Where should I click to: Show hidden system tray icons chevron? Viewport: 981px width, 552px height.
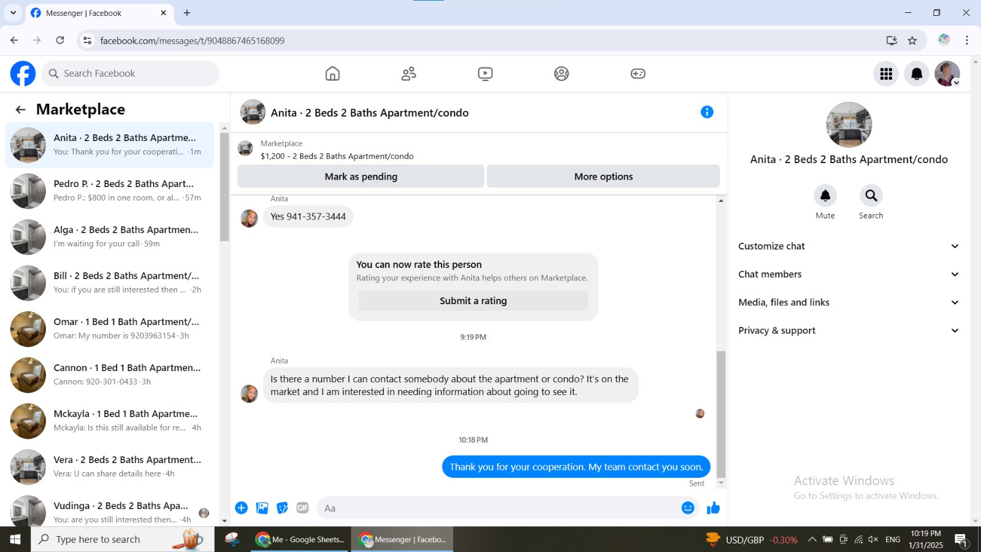tap(812, 540)
